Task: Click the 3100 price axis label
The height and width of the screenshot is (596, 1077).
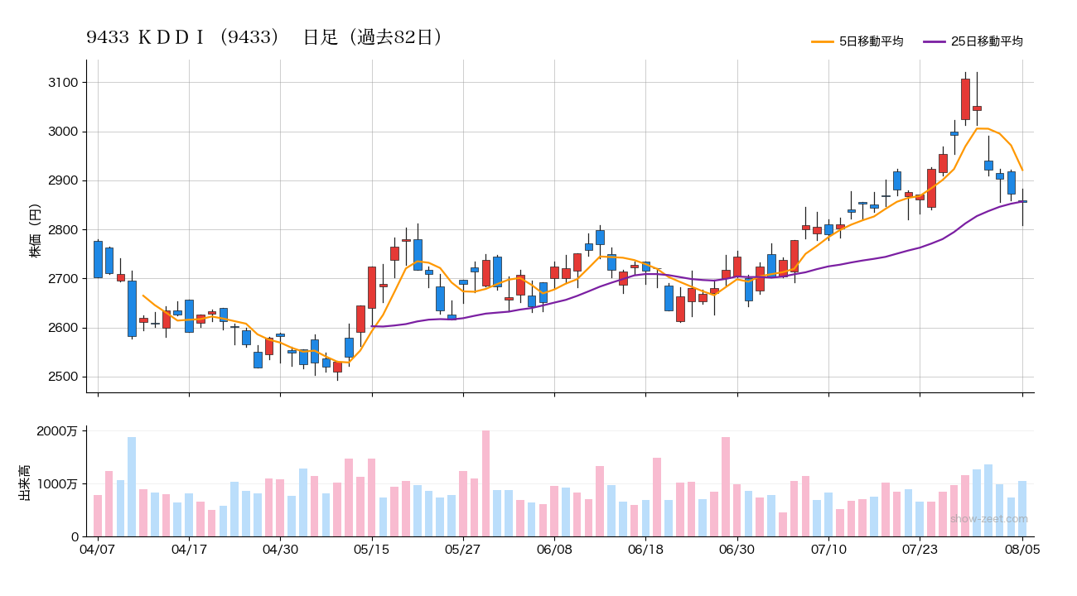Action: click(x=63, y=83)
